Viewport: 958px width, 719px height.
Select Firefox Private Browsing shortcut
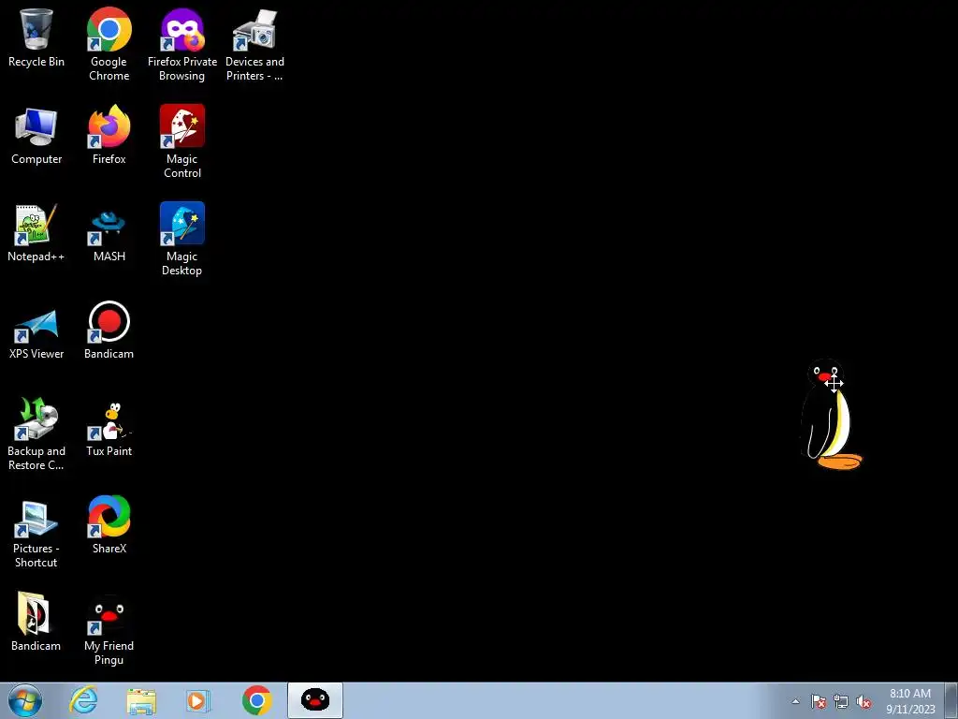pyautogui.click(x=182, y=44)
